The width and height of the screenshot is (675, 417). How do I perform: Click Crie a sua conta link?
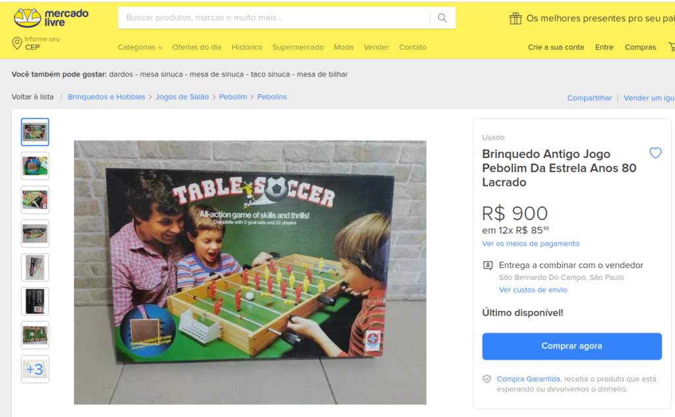pyautogui.click(x=556, y=47)
